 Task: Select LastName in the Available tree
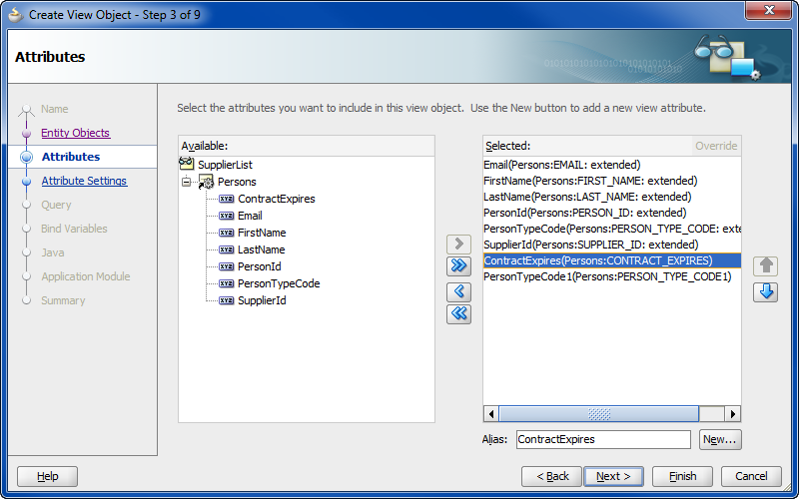pyautogui.click(x=261, y=249)
